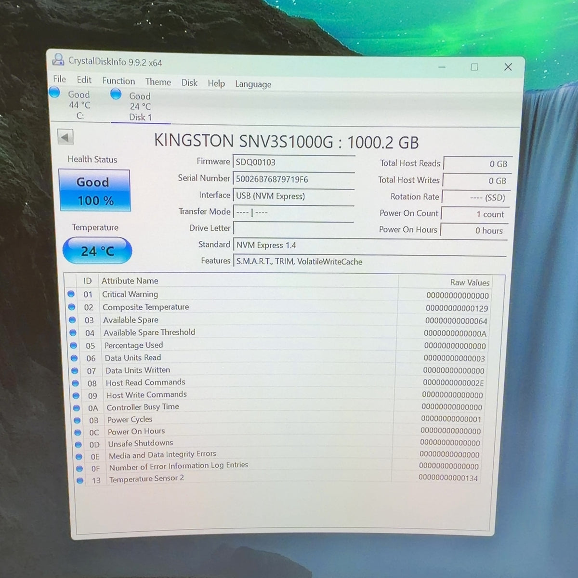The height and width of the screenshot is (578, 578).
Task: Click status dot for Host Read Commands row
Action: click(x=75, y=383)
